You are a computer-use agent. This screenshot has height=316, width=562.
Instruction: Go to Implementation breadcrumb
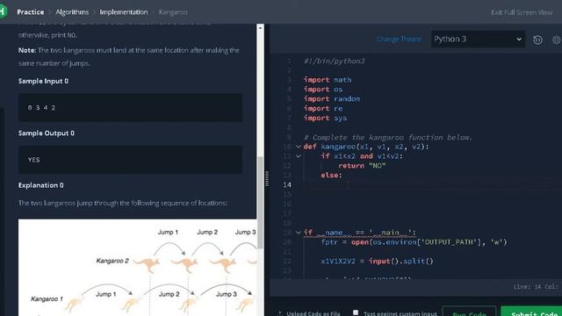coord(124,11)
